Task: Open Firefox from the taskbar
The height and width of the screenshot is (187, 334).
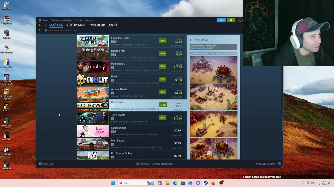Action: point(213,183)
